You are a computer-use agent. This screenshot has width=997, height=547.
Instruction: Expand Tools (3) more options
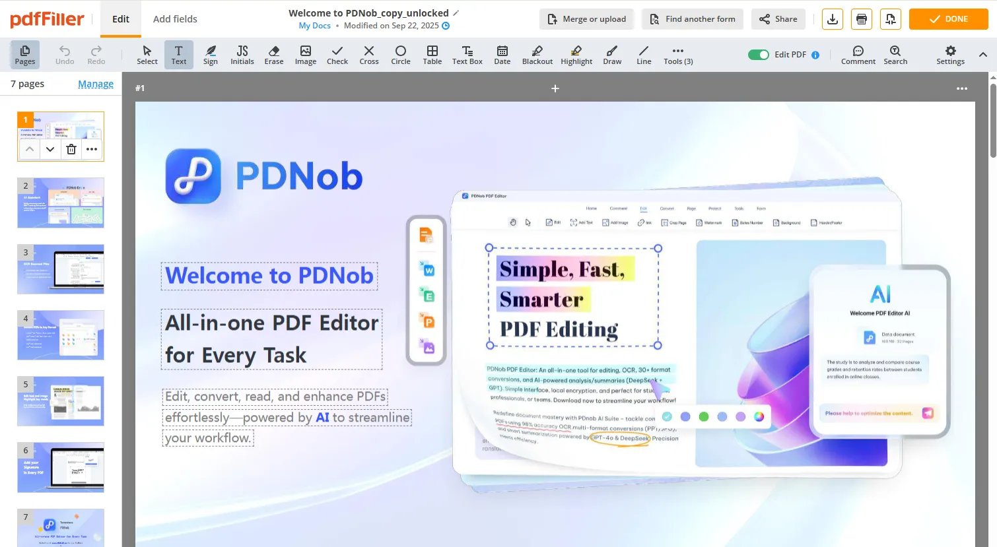tap(678, 55)
